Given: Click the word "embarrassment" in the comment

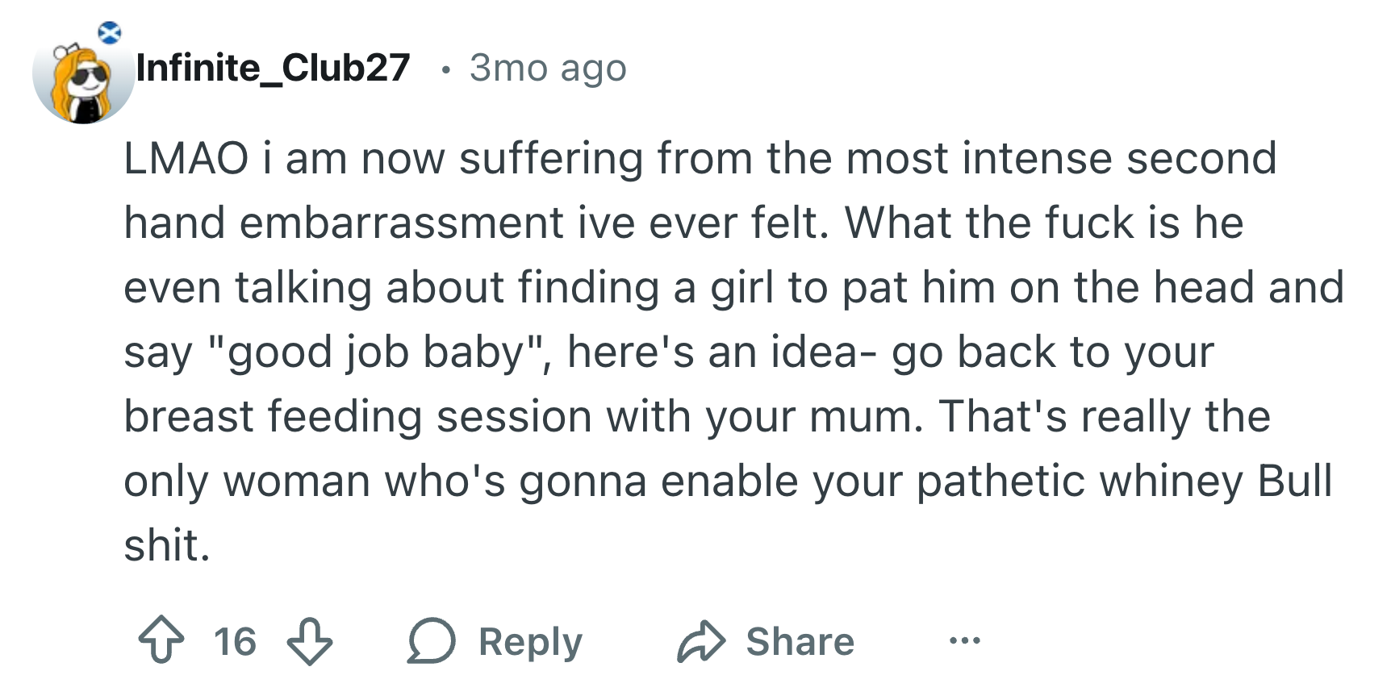Looking at the screenshot, I should (401, 223).
